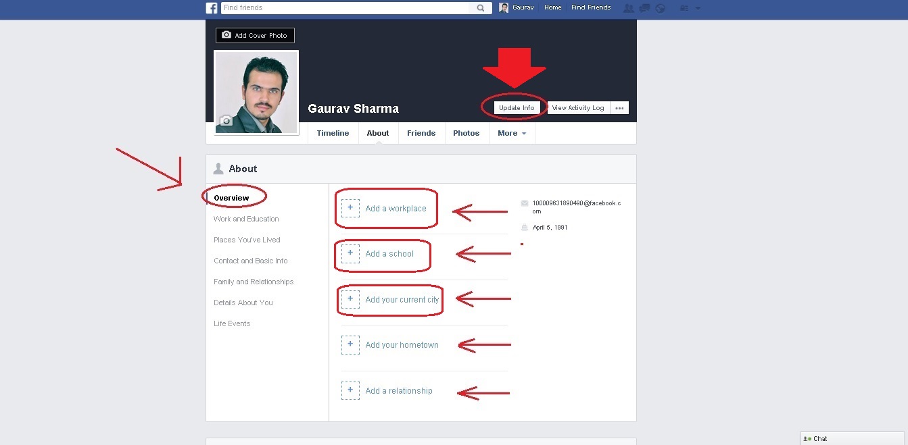Image resolution: width=908 pixels, height=445 pixels.
Task: Click the facebook.com email address text
Action: [577, 207]
